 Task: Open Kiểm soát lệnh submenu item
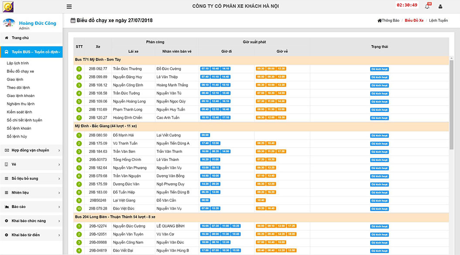pyautogui.click(x=19, y=112)
